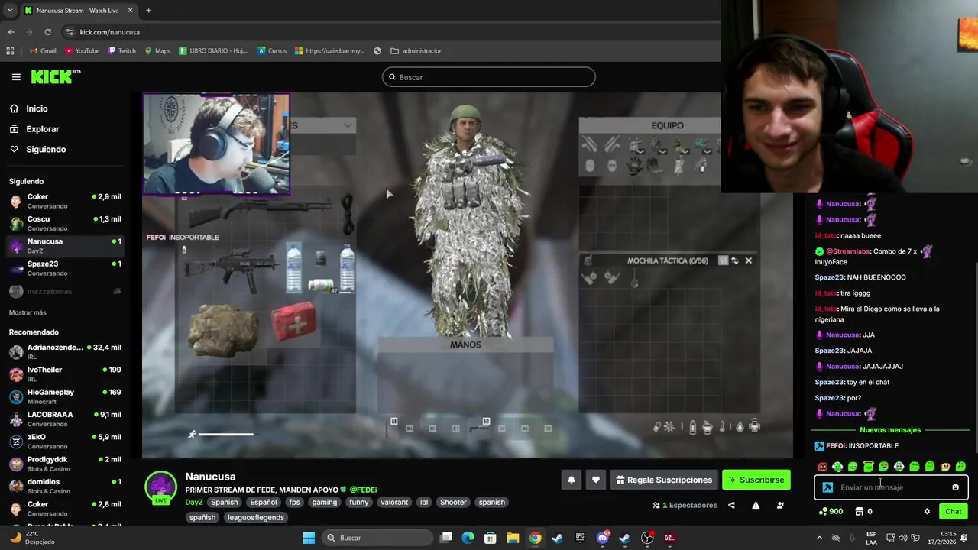Open the emoji picker in message box

pos(955,487)
